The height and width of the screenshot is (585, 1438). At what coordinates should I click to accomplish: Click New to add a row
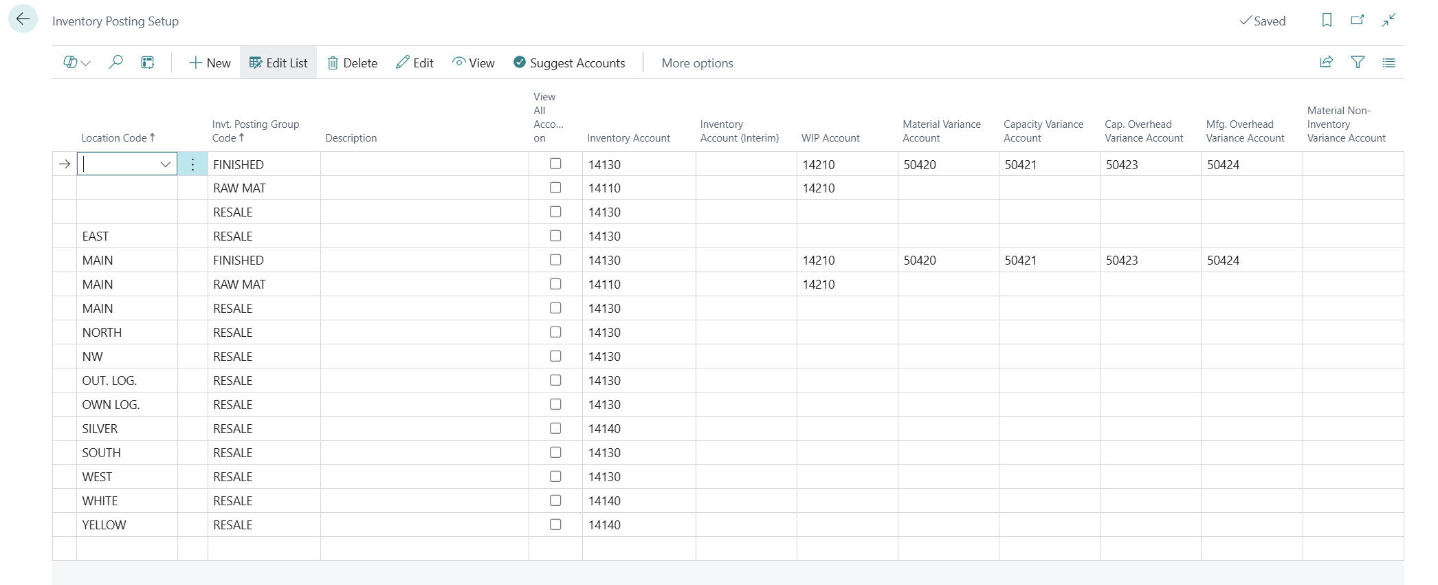(x=210, y=63)
